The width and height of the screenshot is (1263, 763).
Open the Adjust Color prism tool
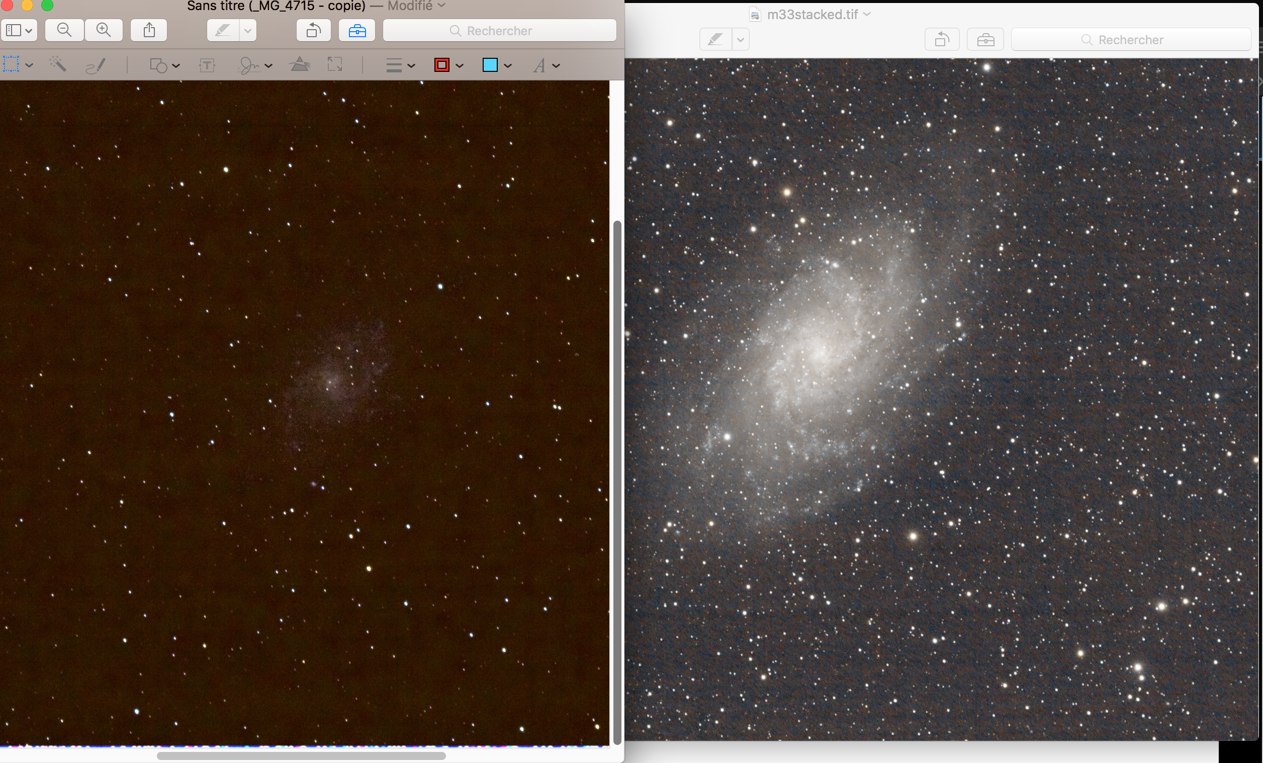300,65
